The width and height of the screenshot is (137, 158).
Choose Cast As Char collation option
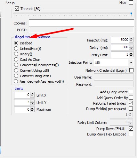[x=16, y=60]
